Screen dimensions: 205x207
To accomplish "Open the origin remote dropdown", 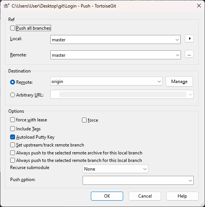I will click(159, 82).
